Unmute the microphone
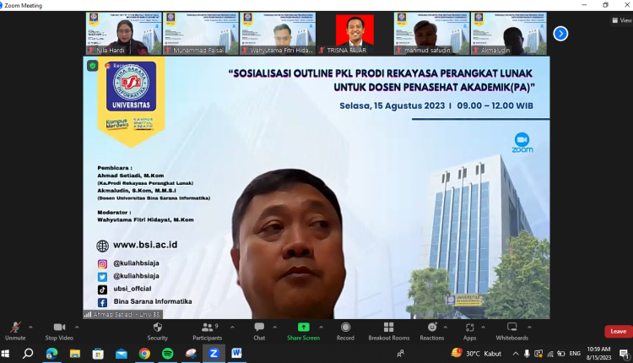 15,331
